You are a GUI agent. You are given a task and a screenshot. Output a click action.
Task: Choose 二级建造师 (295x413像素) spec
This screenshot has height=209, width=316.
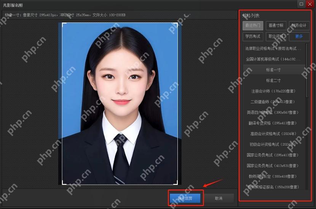coord(274,102)
